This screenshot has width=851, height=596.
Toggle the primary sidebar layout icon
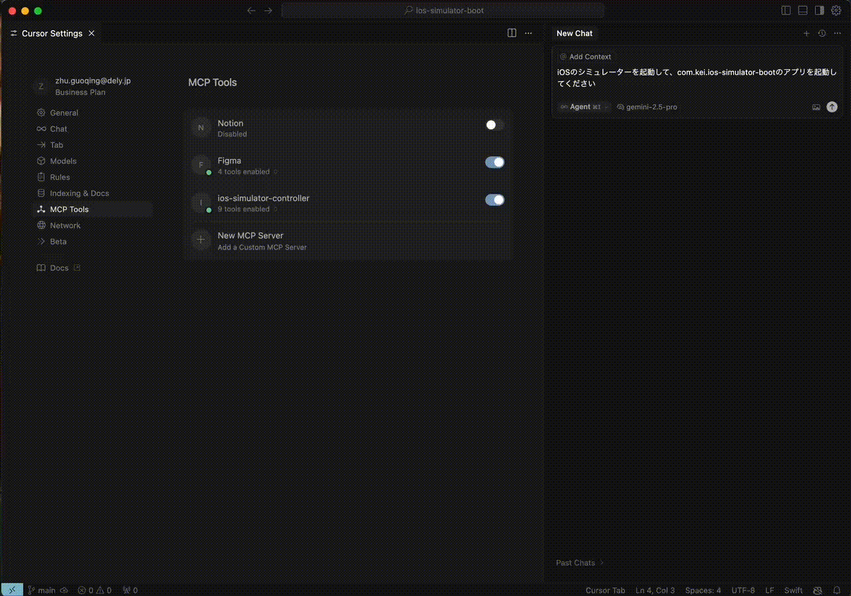coord(786,11)
